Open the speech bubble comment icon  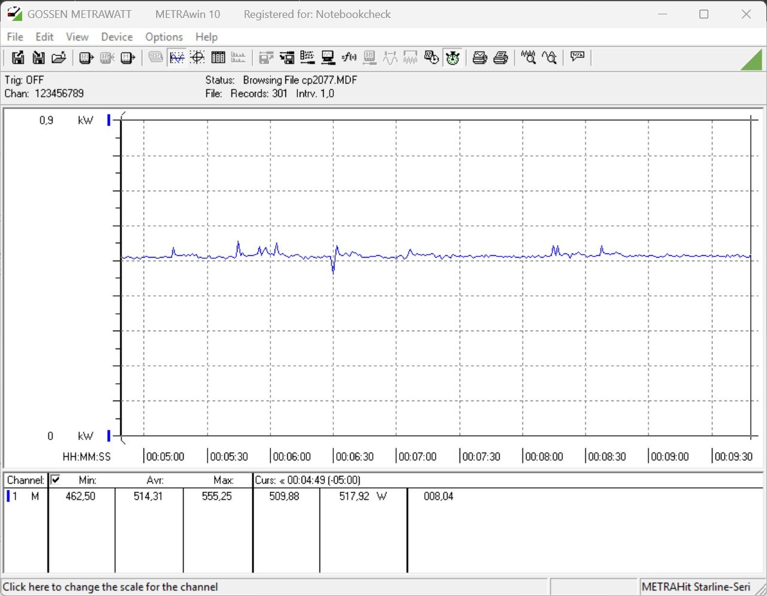(x=577, y=57)
